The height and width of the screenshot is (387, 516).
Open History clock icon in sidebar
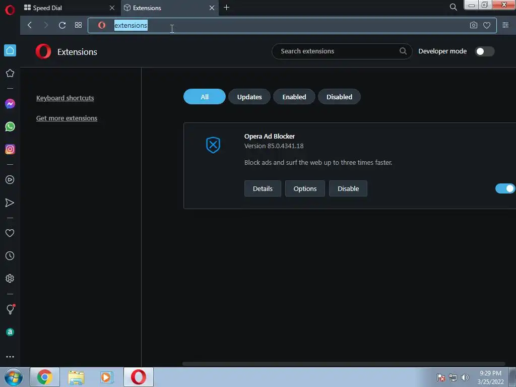(x=10, y=255)
